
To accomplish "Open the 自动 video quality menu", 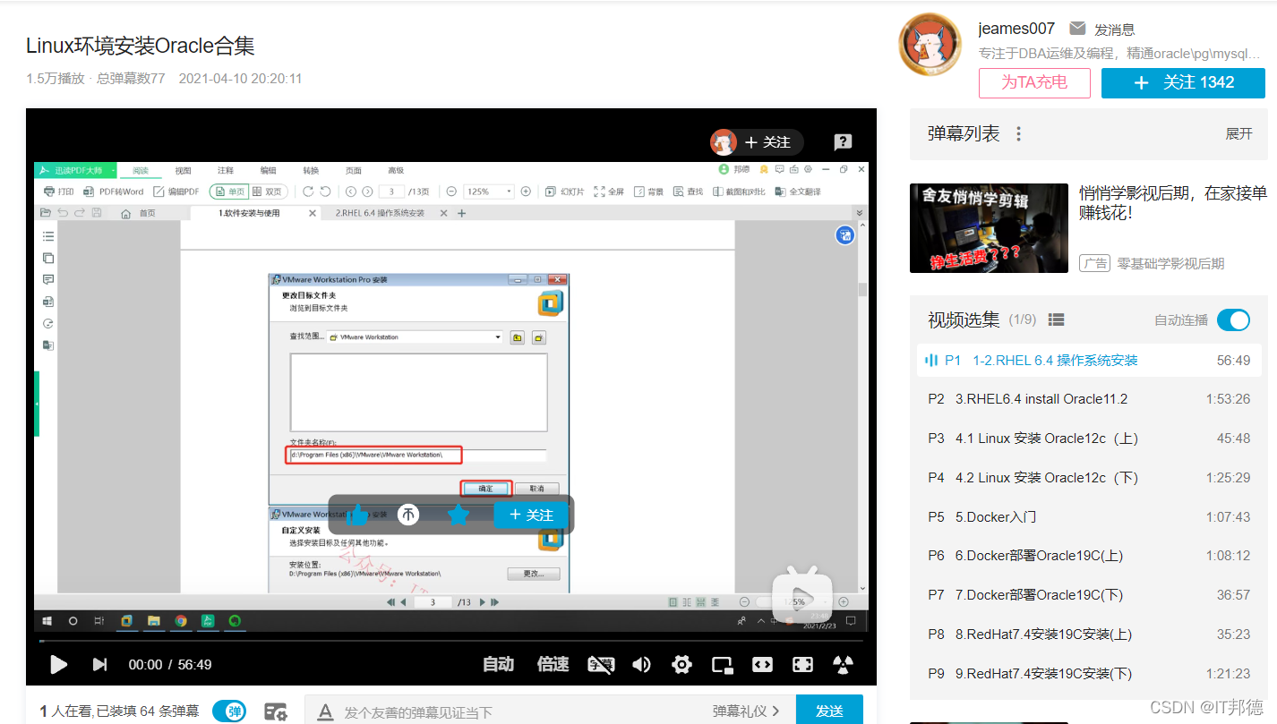I will 498,664.
